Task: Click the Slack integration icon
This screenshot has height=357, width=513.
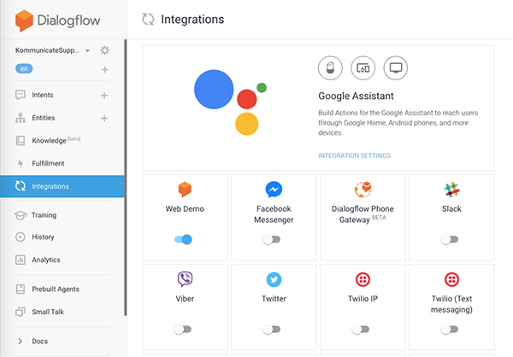Action: 452,190
